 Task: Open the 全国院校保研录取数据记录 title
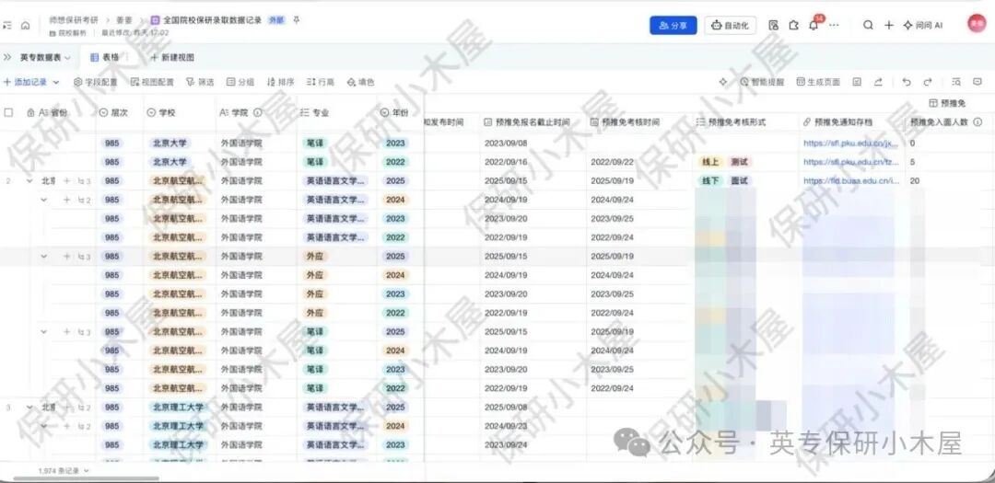[x=212, y=20]
